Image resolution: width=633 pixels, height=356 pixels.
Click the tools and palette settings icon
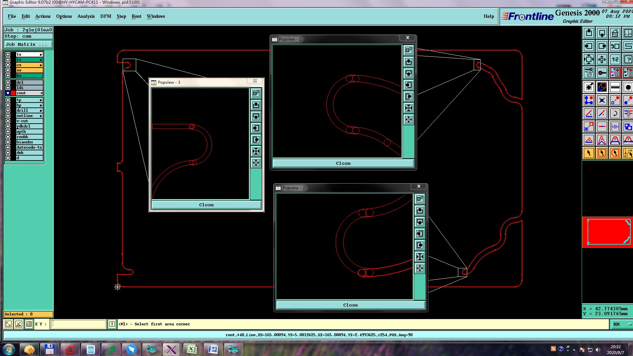pos(588,73)
